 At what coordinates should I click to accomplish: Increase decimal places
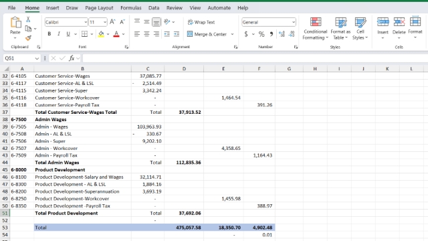282,34
